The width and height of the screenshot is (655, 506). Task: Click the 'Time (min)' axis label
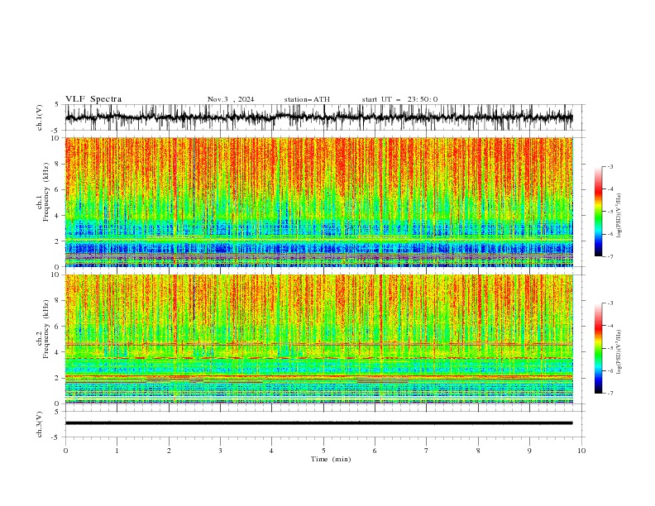pos(331,459)
